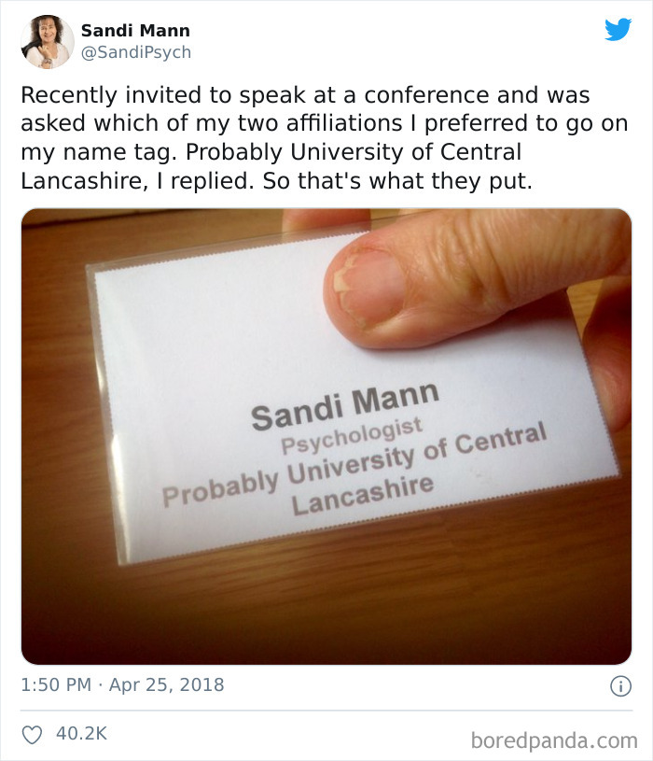The width and height of the screenshot is (653, 761).
Task: Open the profile picture thumbnail
Action: 46,41
